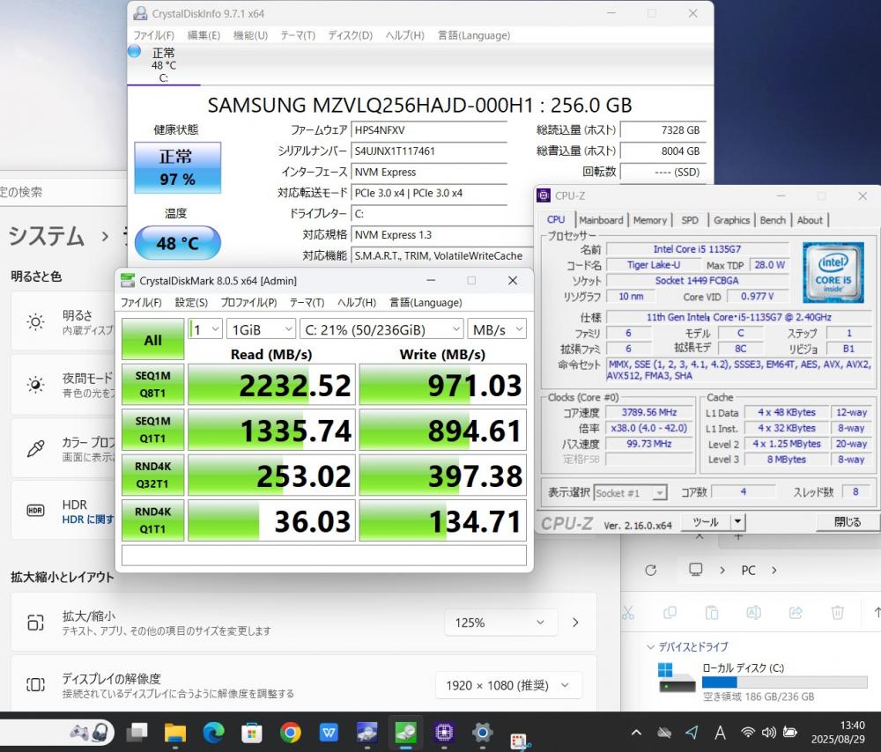Open CrystalDiskMark 言語(Language) menu
This screenshot has height=752, width=881.
[426, 303]
